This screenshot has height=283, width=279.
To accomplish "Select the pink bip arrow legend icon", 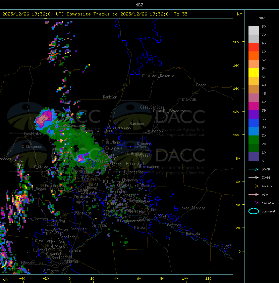I will click(254, 195).
